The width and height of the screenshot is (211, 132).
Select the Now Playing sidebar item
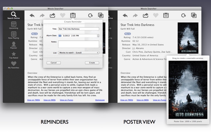point(14,35)
